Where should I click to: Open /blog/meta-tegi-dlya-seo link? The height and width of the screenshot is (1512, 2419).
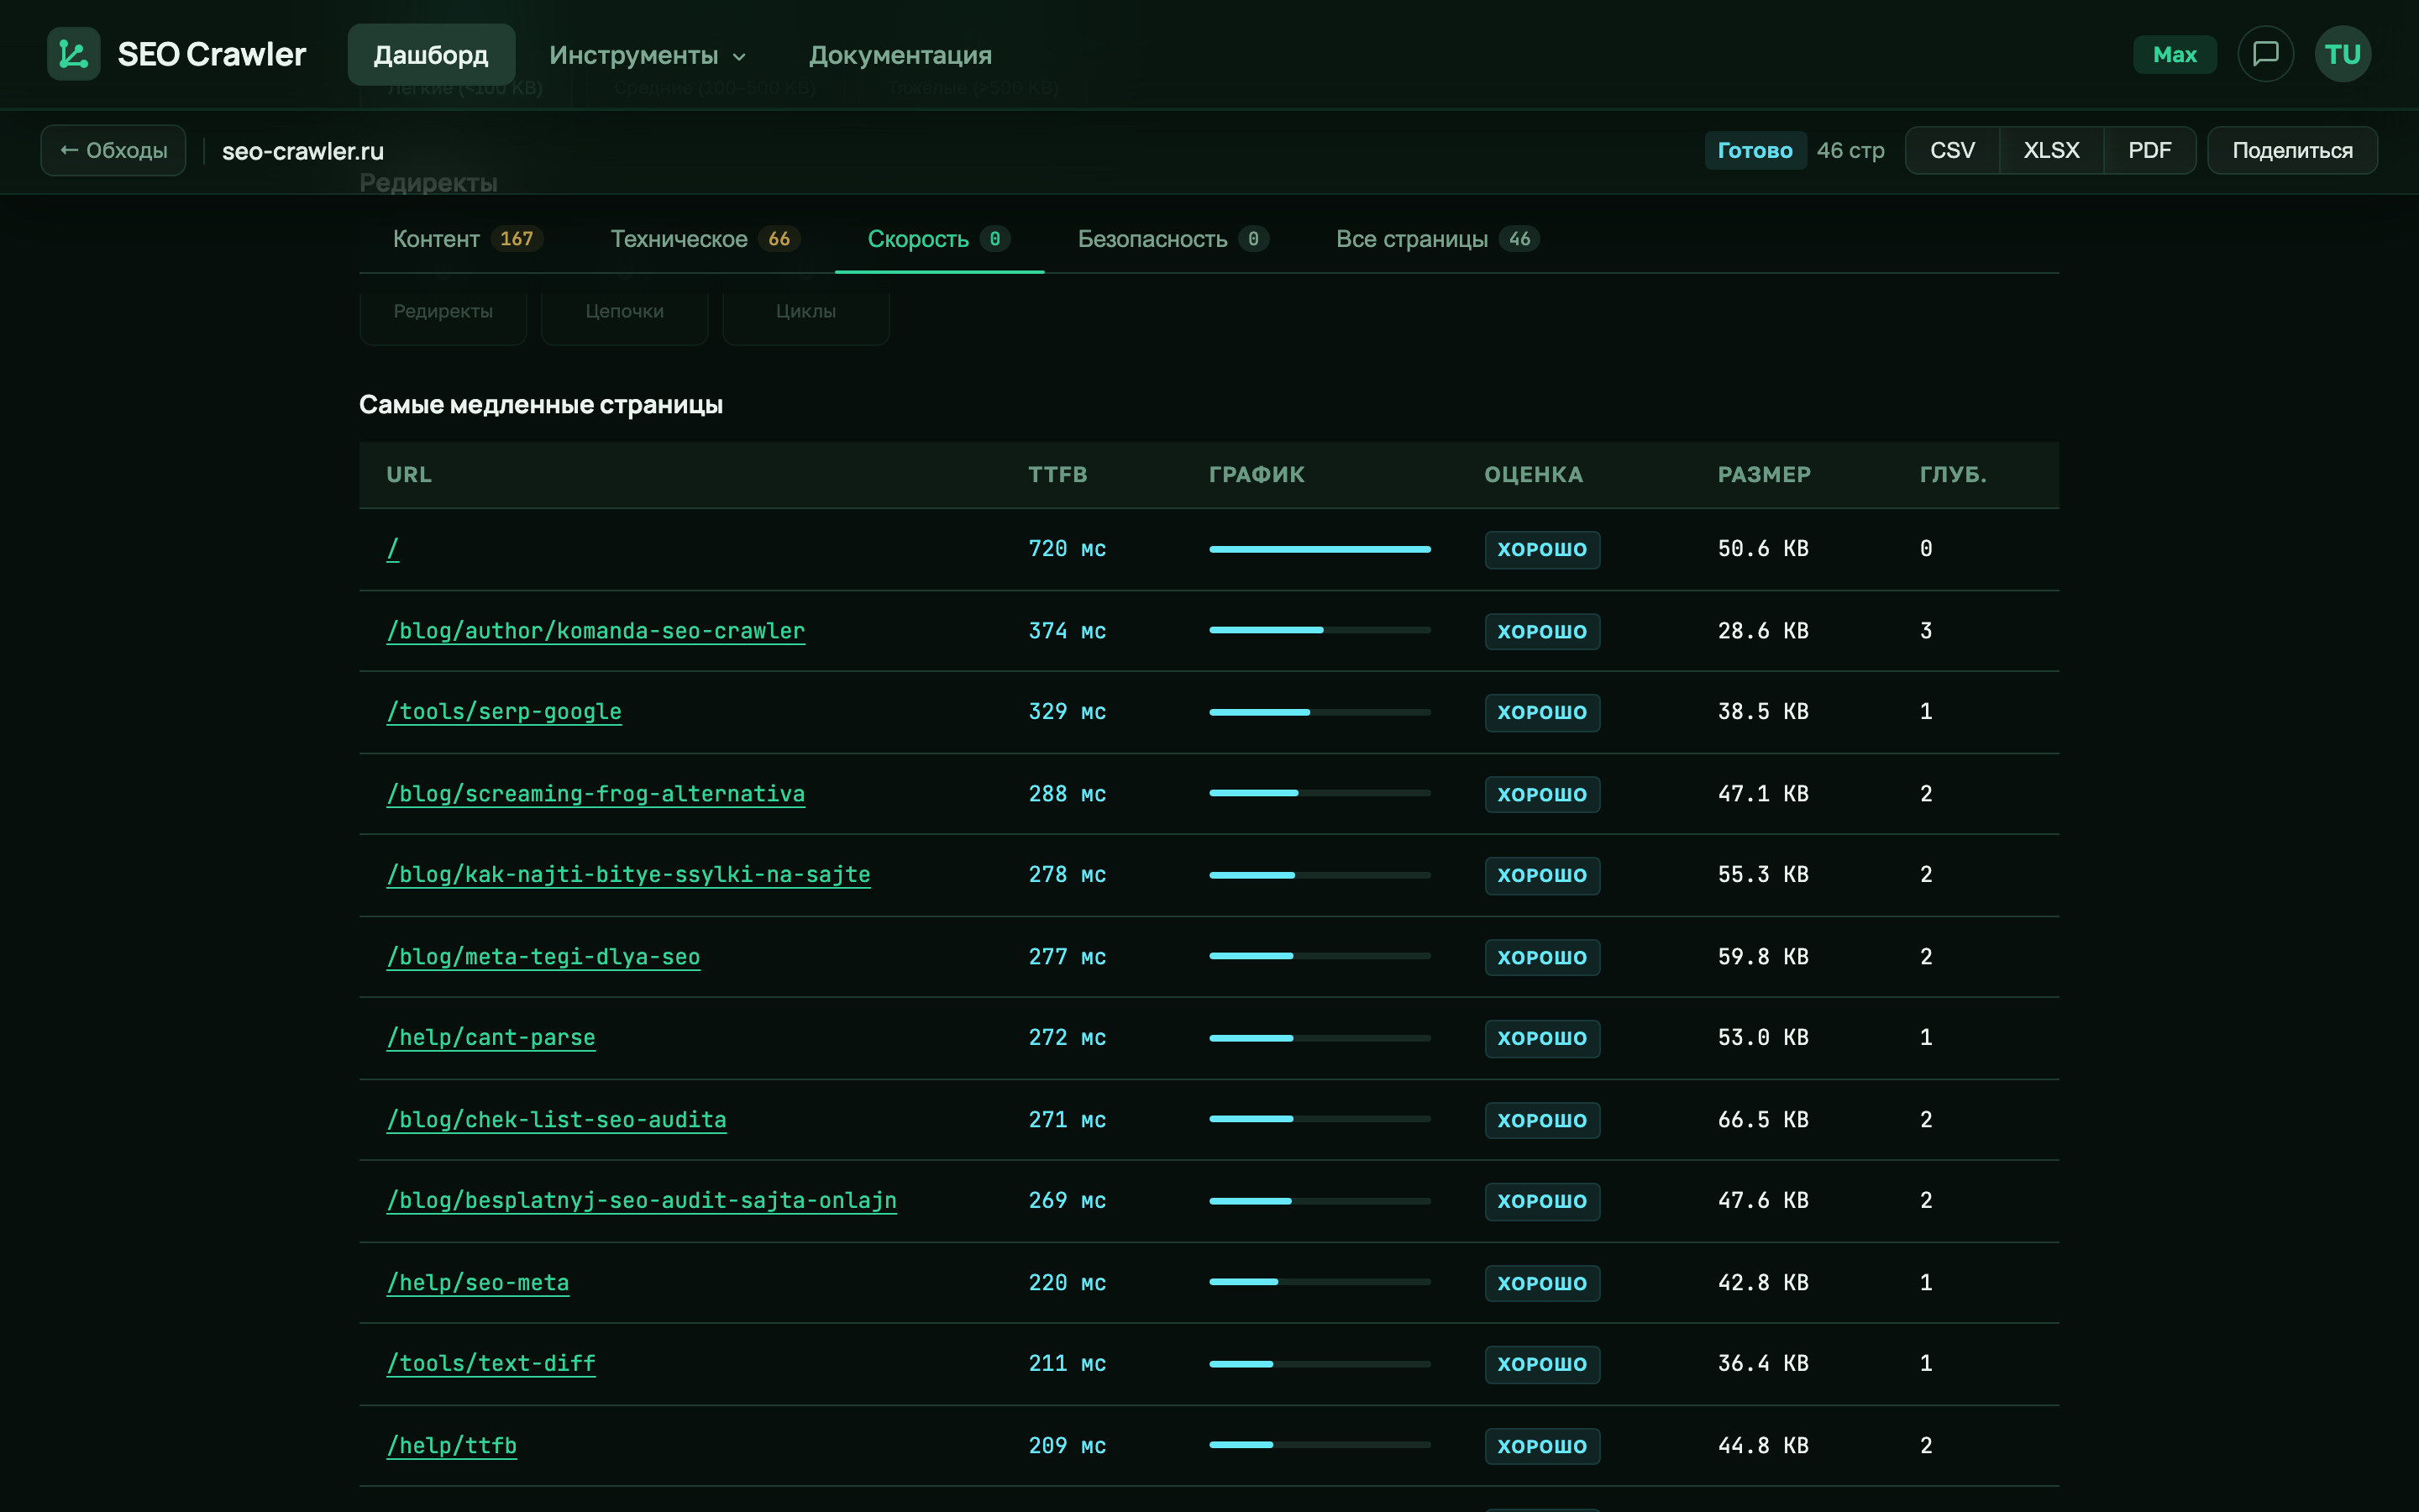tap(543, 957)
